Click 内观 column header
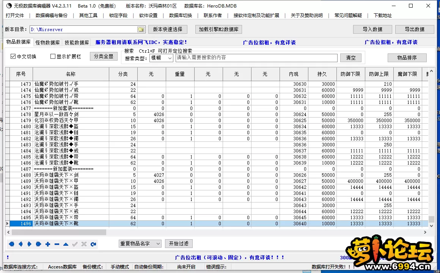This screenshot has width=440, height=273. pyautogui.click(x=294, y=74)
